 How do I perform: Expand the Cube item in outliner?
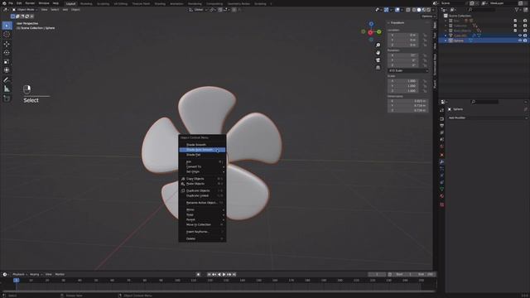click(446, 36)
